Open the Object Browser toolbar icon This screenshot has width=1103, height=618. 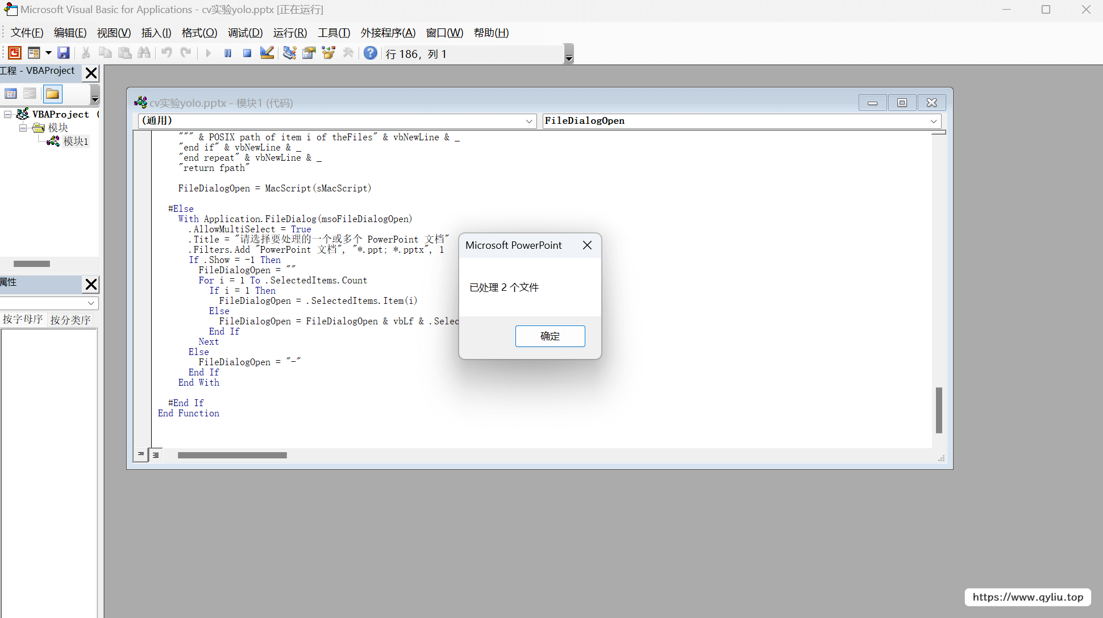pyautogui.click(x=328, y=53)
